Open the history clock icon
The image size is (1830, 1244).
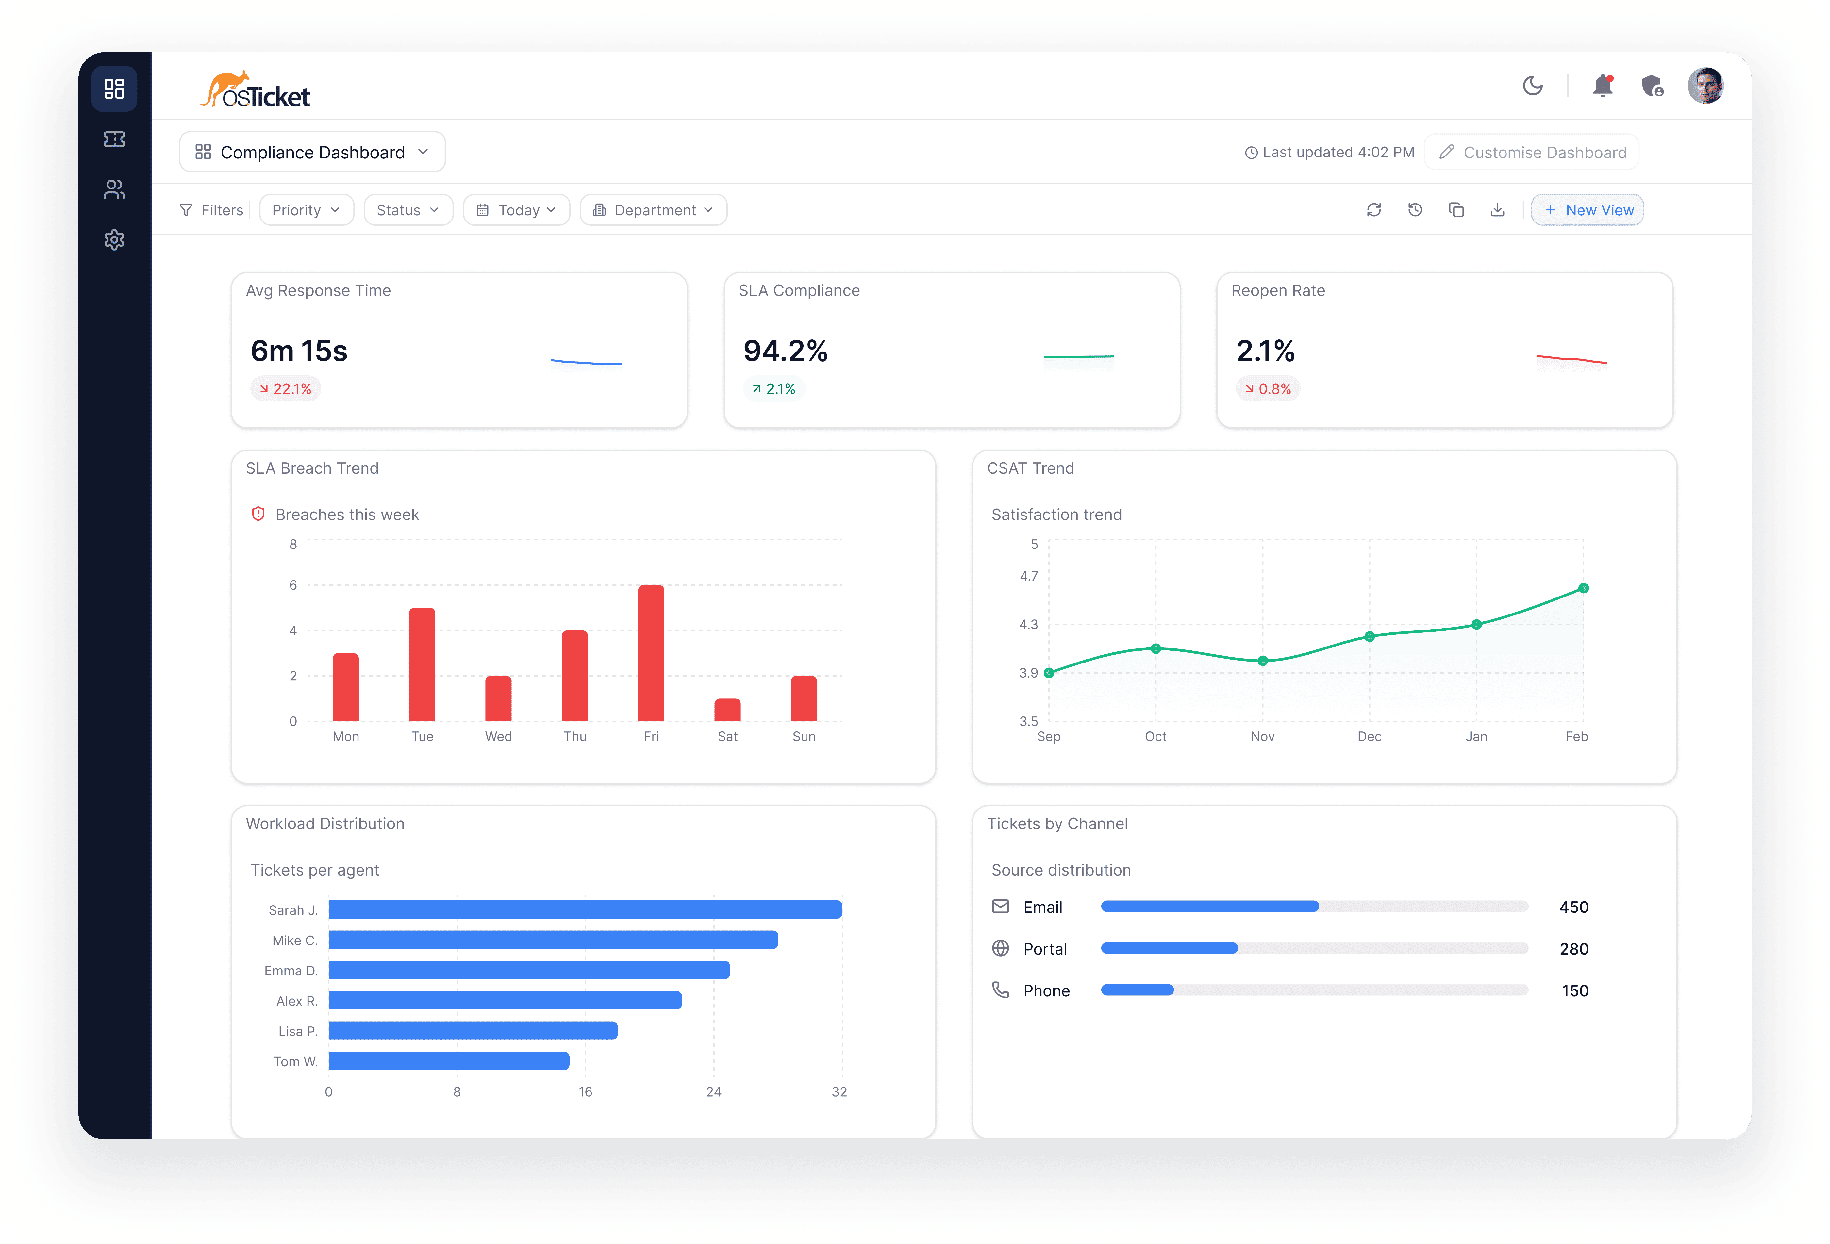1415,210
